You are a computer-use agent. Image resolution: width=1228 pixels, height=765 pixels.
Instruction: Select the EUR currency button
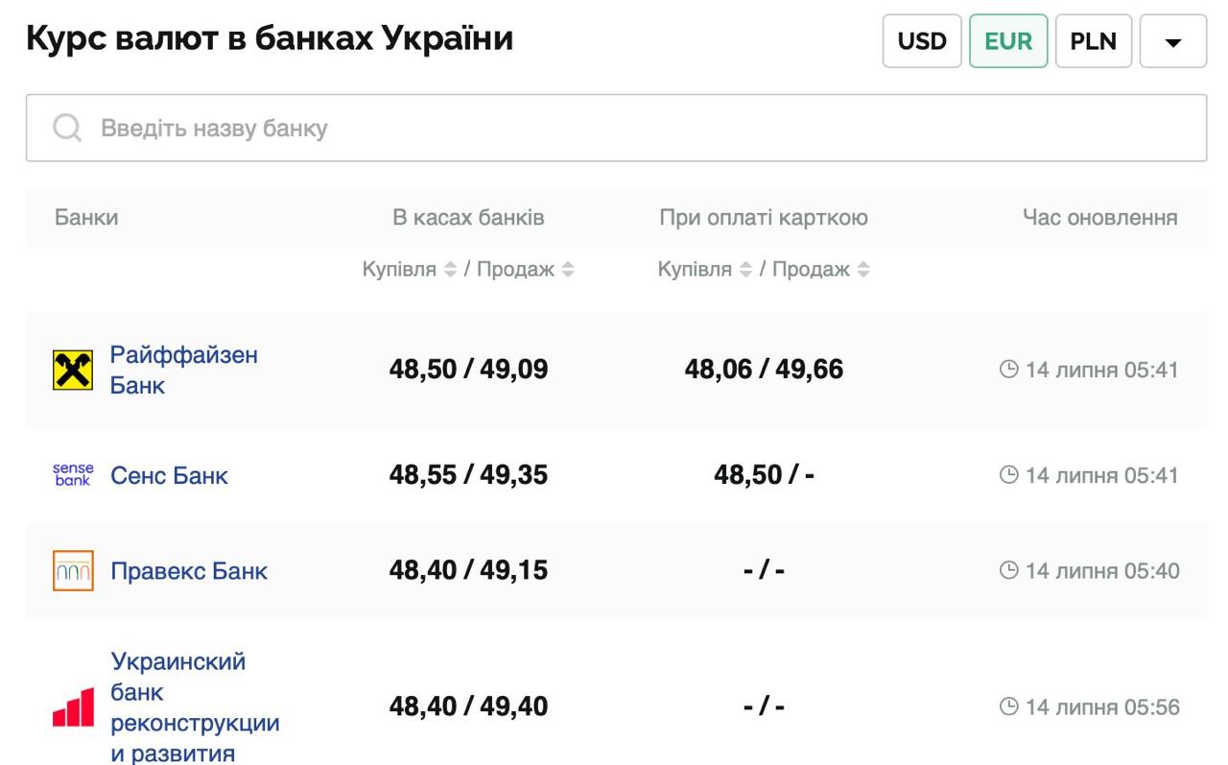[1008, 40]
